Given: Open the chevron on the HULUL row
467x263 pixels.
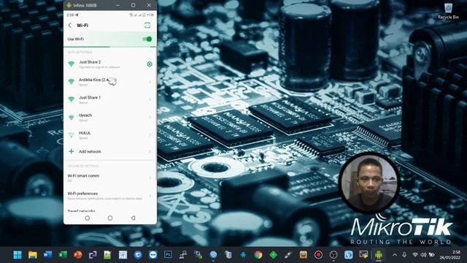Looking at the screenshot, I should click(150, 134).
